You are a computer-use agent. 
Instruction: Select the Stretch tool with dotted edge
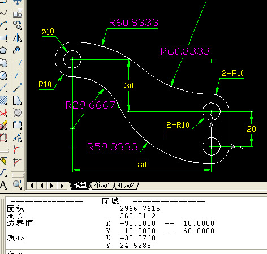(x=18, y=100)
